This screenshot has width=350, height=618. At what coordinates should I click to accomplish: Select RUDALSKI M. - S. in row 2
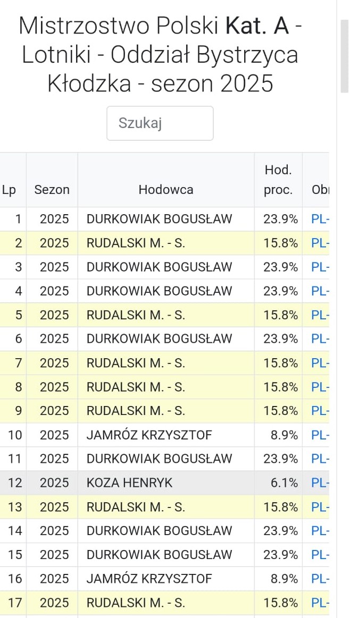click(136, 243)
